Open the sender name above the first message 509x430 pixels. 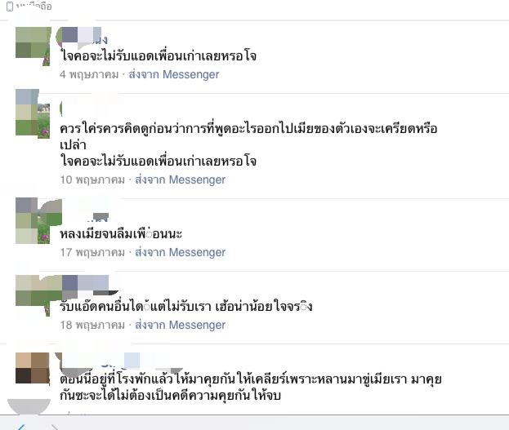(83, 38)
